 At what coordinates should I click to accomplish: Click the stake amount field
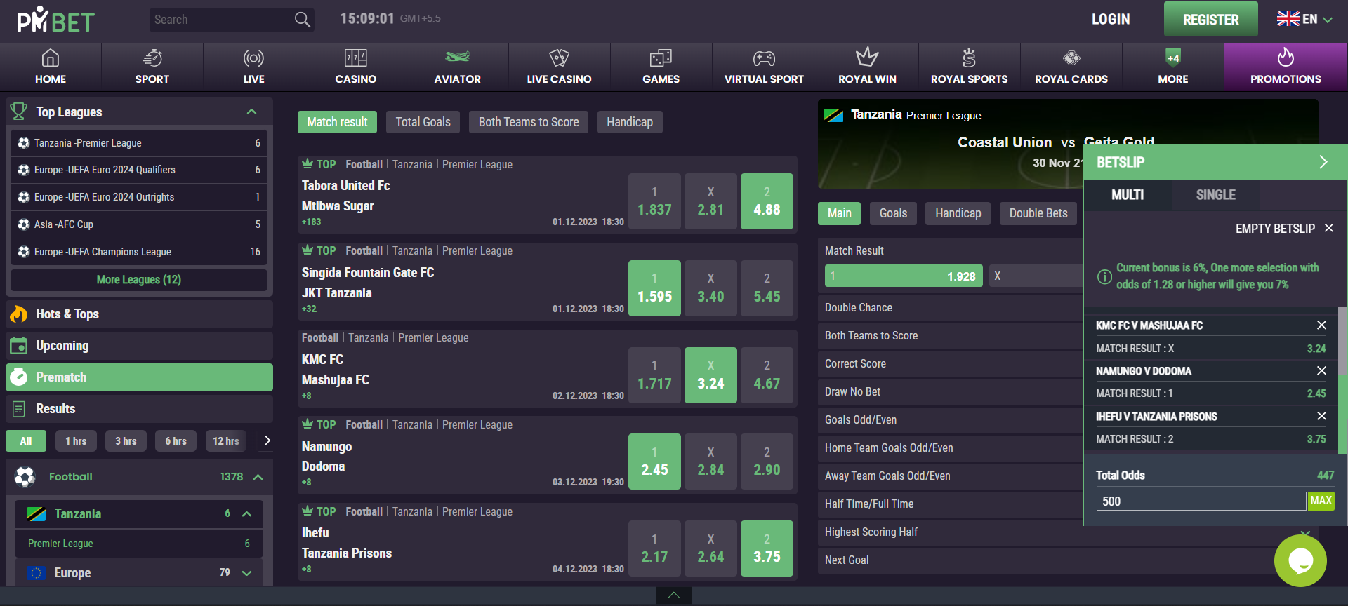coord(1201,501)
